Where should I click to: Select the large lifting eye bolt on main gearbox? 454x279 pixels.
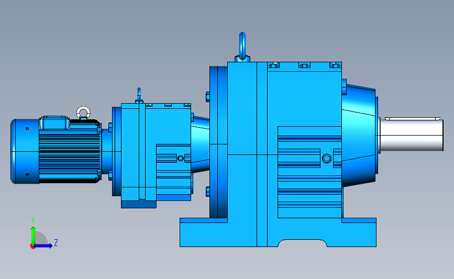click(x=242, y=47)
